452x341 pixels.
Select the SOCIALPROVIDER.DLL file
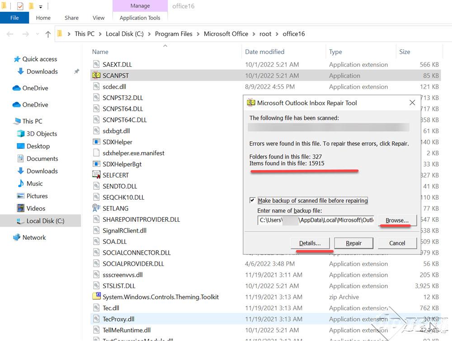click(265, 263)
